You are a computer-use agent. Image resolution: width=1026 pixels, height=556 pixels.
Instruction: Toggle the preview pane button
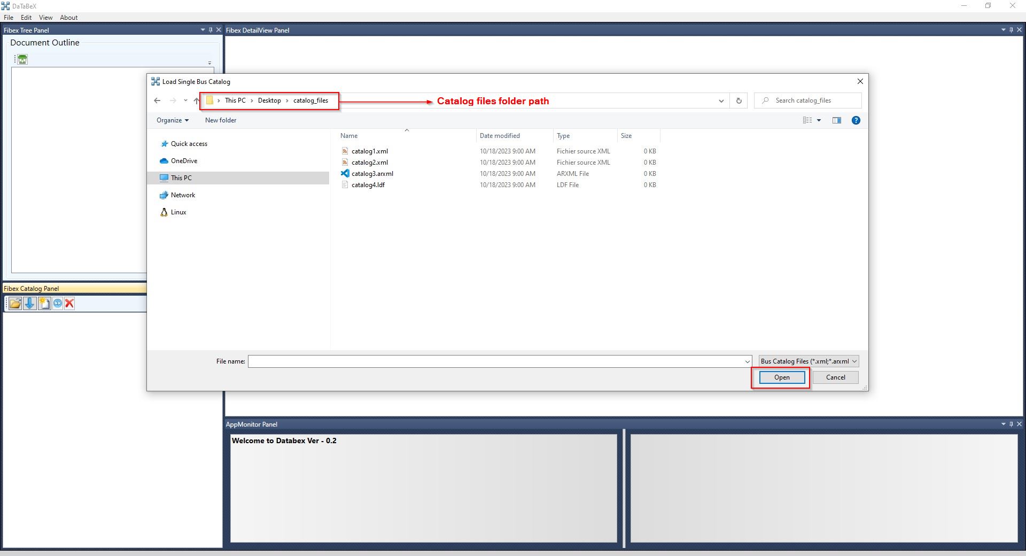pos(836,120)
